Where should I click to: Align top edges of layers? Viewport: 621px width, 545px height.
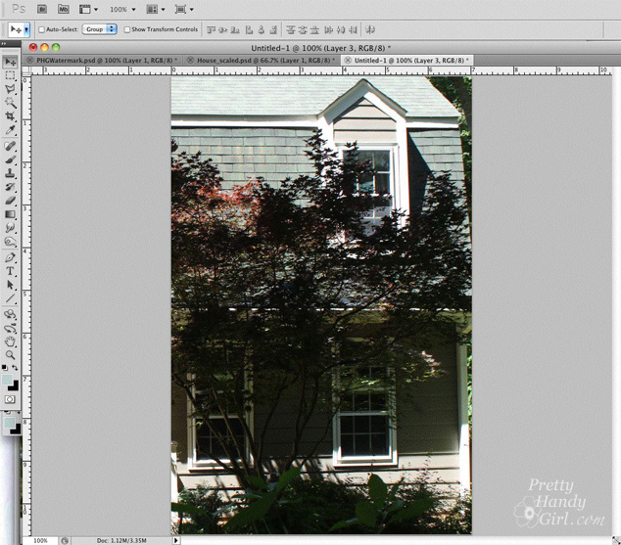click(212, 29)
